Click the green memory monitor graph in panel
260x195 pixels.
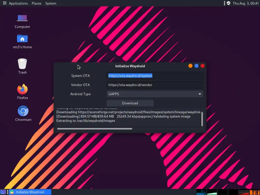pos(212,192)
